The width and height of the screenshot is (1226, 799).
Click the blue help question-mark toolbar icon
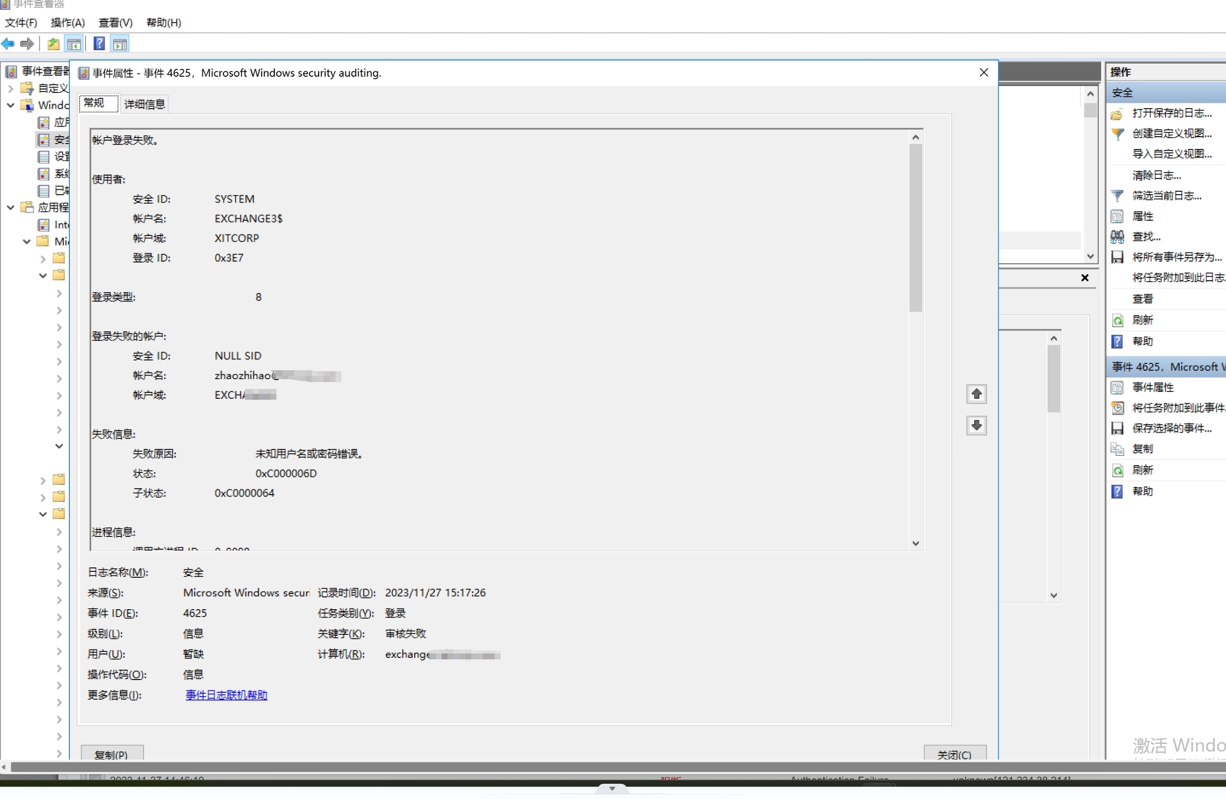coord(99,44)
